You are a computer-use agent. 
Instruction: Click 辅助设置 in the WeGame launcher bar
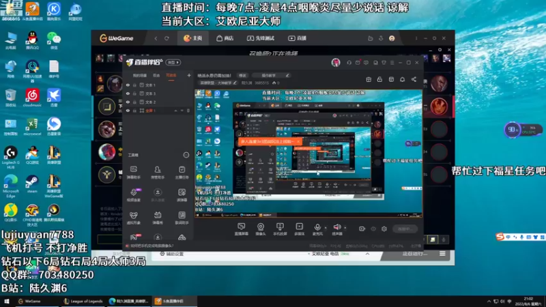click(x=172, y=254)
